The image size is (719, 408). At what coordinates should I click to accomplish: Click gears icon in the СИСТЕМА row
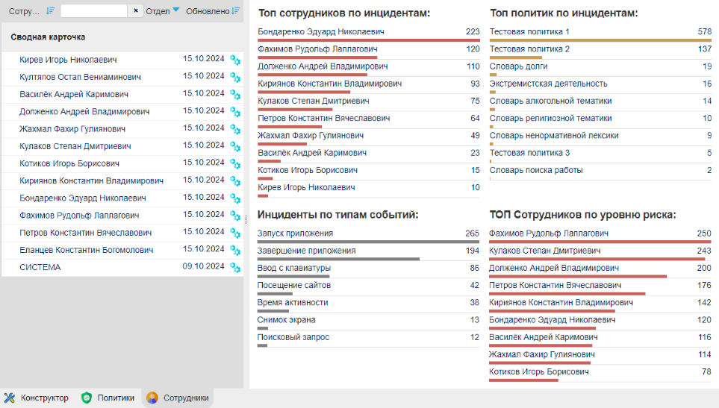click(235, 268)
